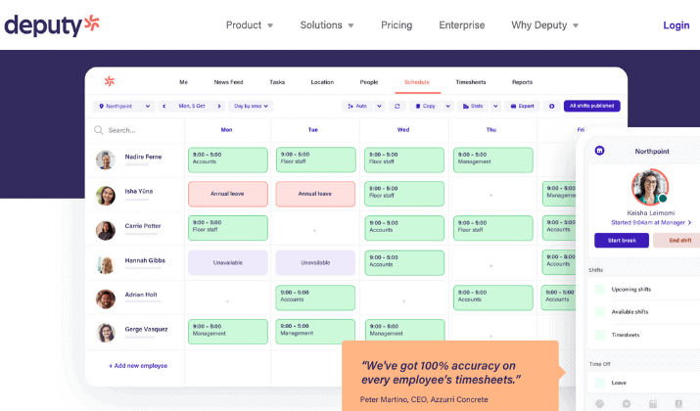Switch to the People tab
700x411 pixels.
pos(369,82)
